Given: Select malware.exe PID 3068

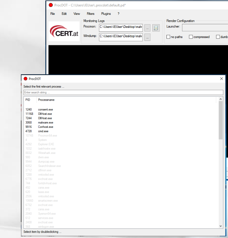Looking at the screenshot, I should tap(121, 122).
